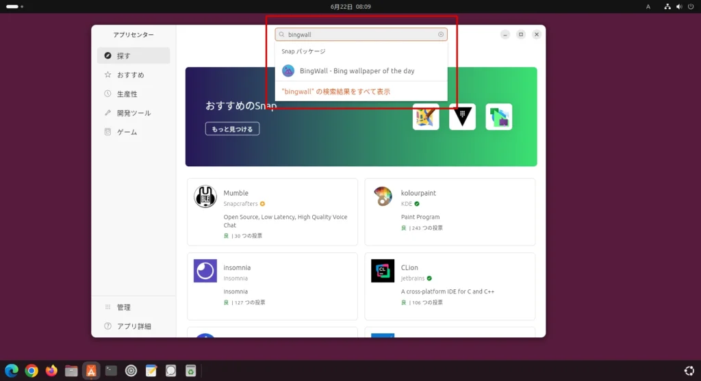
Task: Open the text editor notepad icon in dock
Action: (x=151, y=371)
